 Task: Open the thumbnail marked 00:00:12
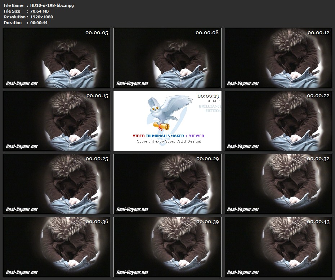point(278,58)
